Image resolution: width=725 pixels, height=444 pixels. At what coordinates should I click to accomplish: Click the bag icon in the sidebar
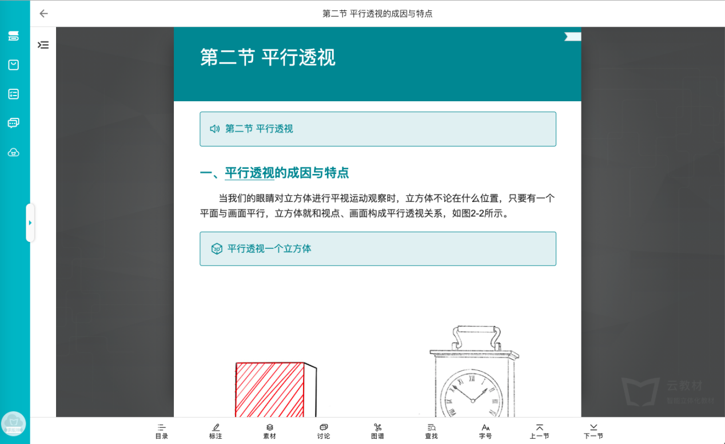click(x=14, y=65)
